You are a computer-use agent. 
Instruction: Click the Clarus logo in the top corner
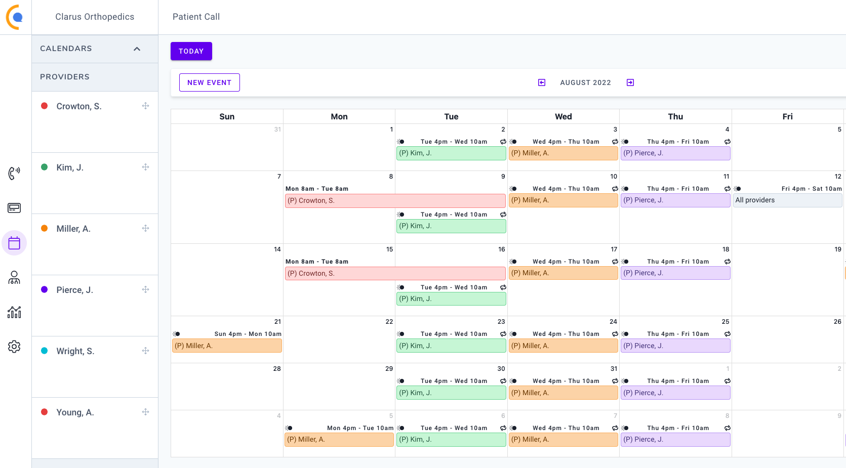tap(14, 17)
